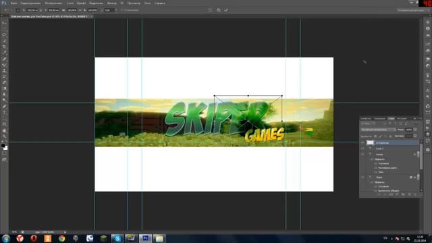Open the Layers panel options menu

(x=420, y=119)
